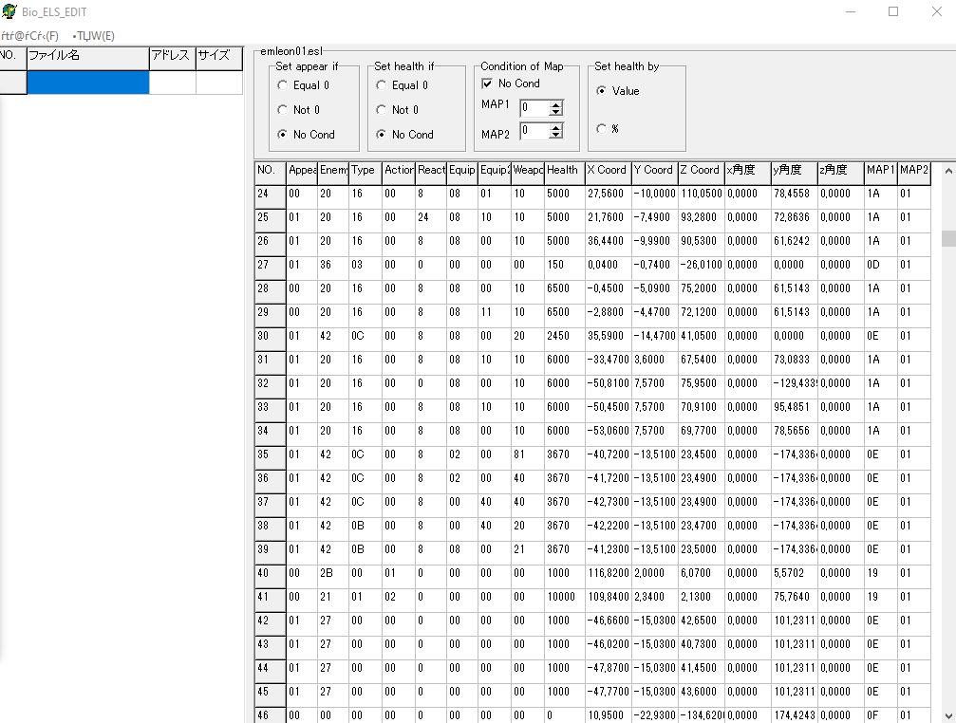Click the scroll up arrow of the table
The height and width of the screenshot is (723, 956).
point(948,171)
